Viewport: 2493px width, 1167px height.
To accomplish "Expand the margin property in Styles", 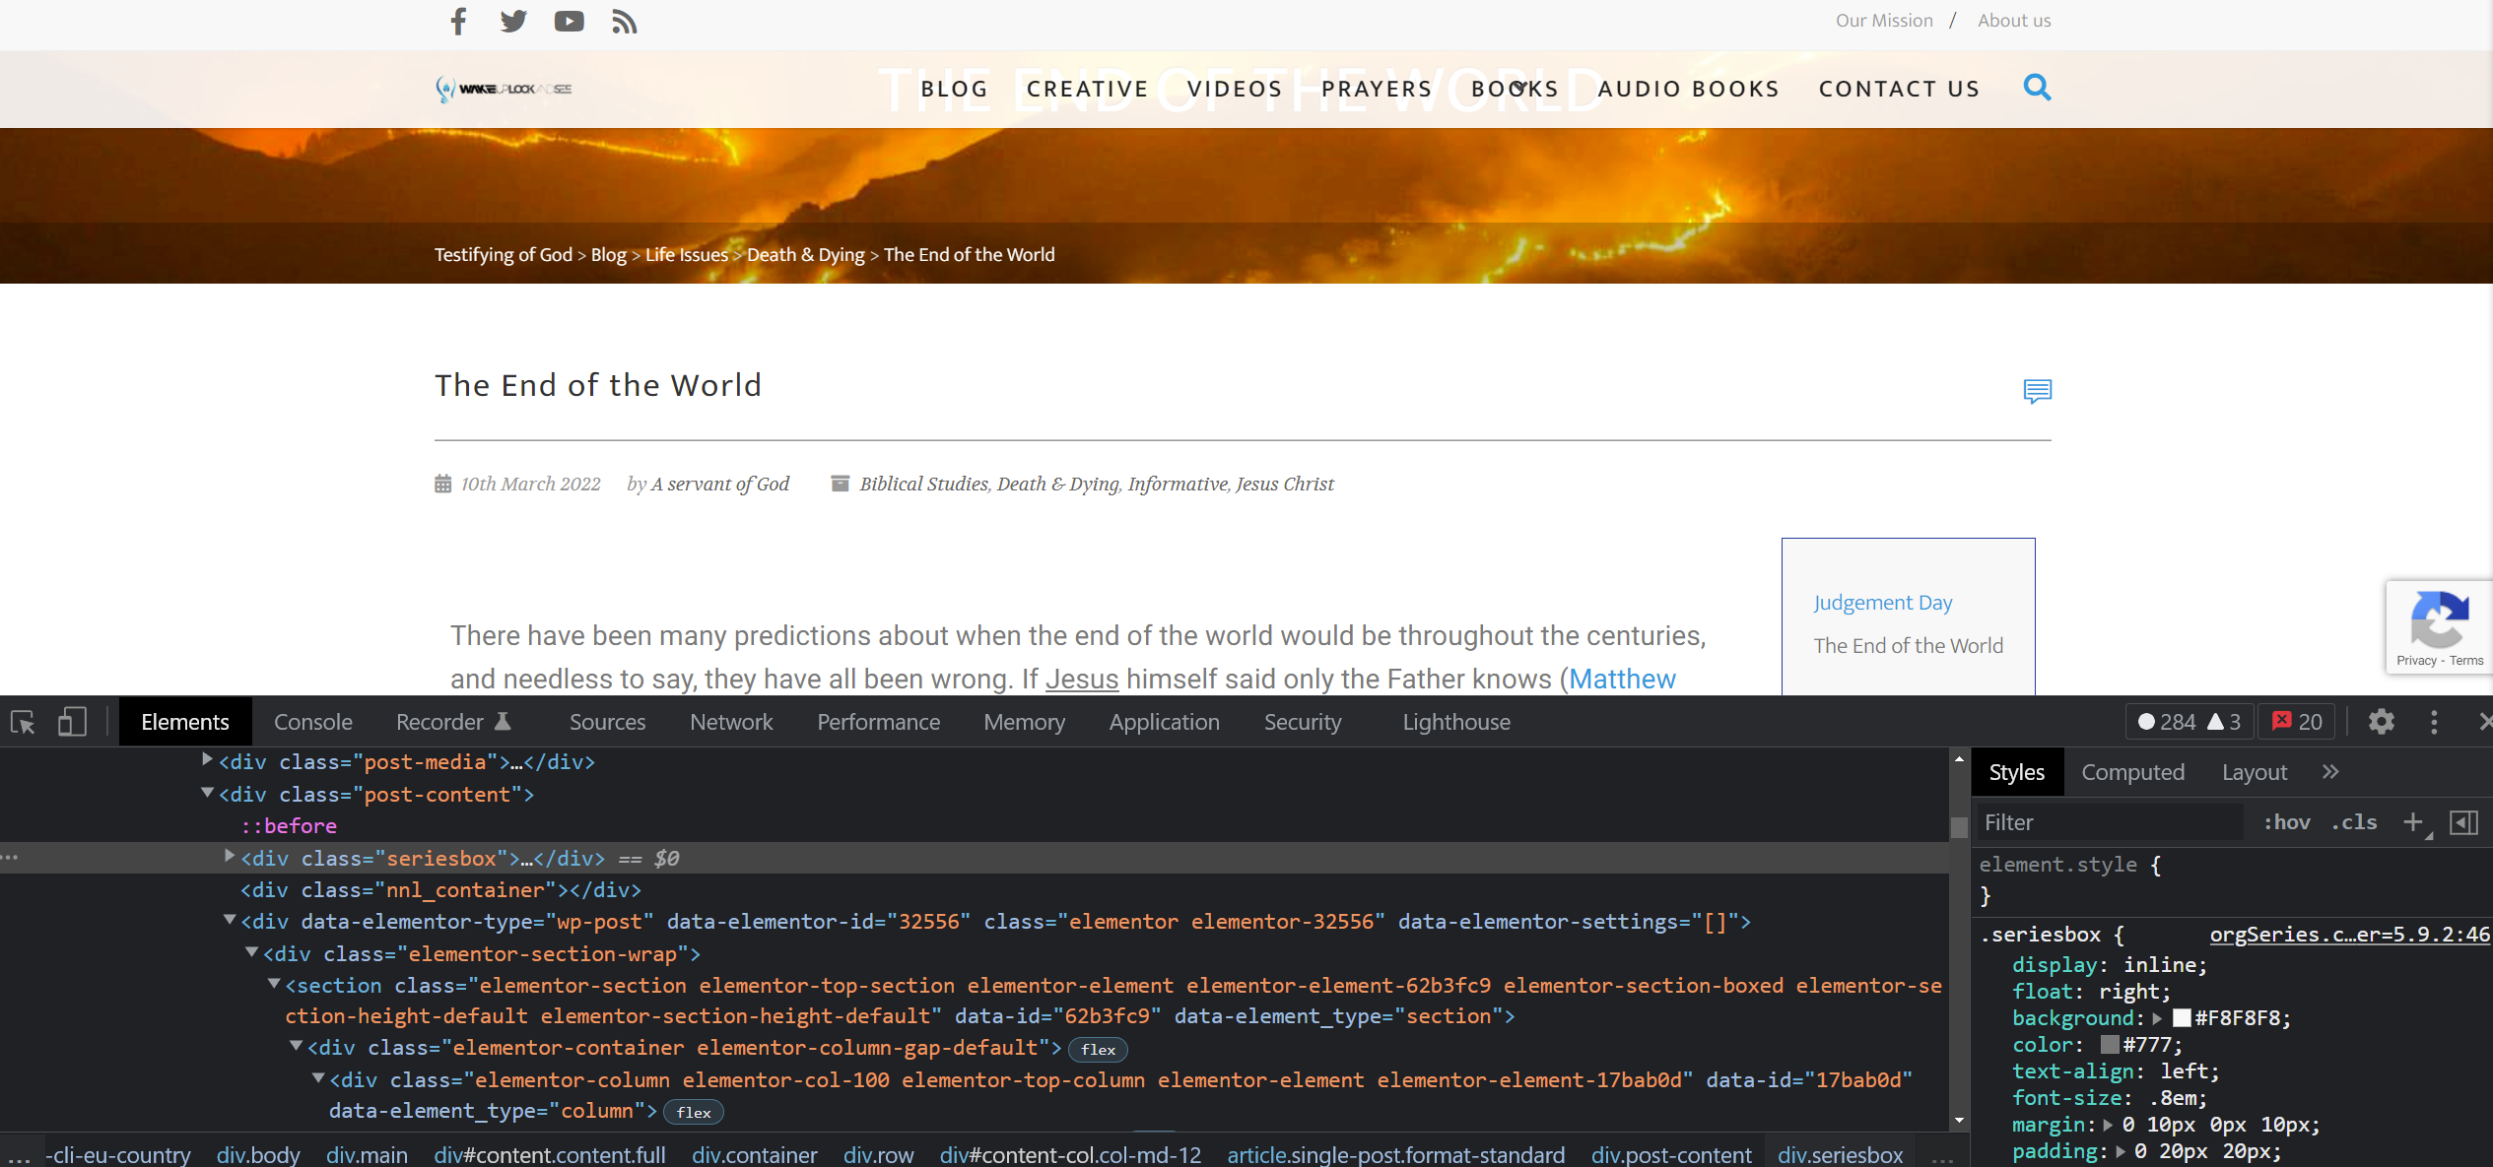I will (x=2109, y=1125).
